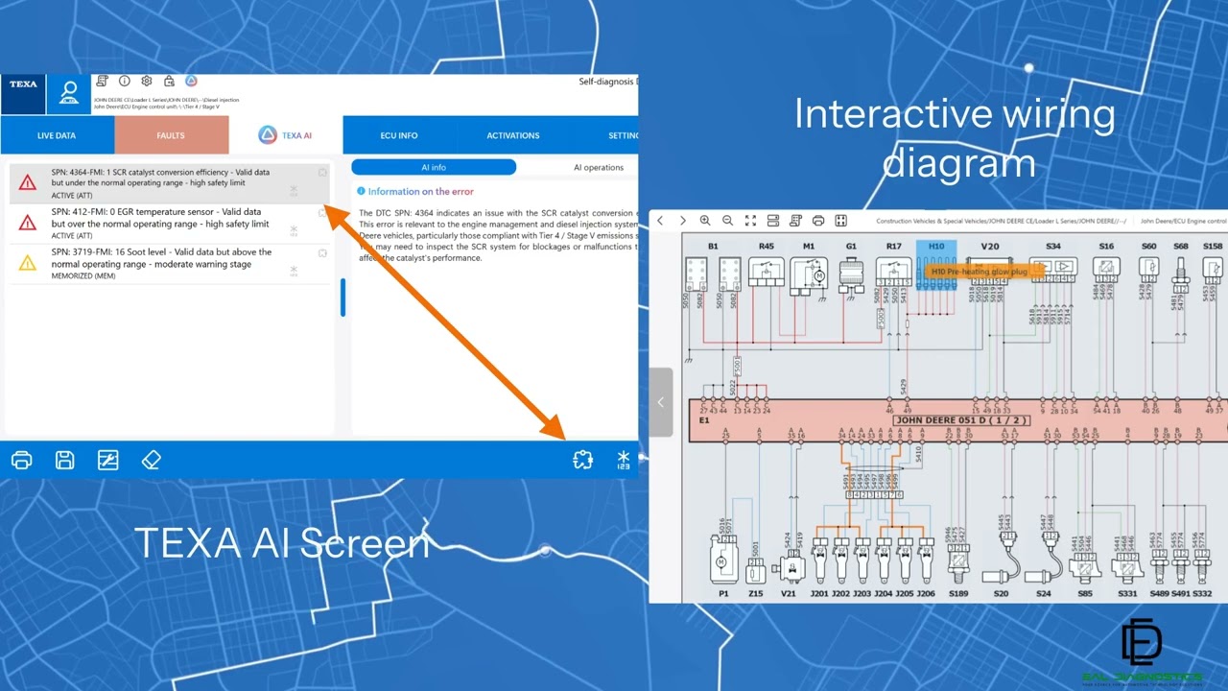Click puzzle icon on SPN 3719 fault row
Image resolution: width=1228 pixels, height=691 pixels.
322,253
